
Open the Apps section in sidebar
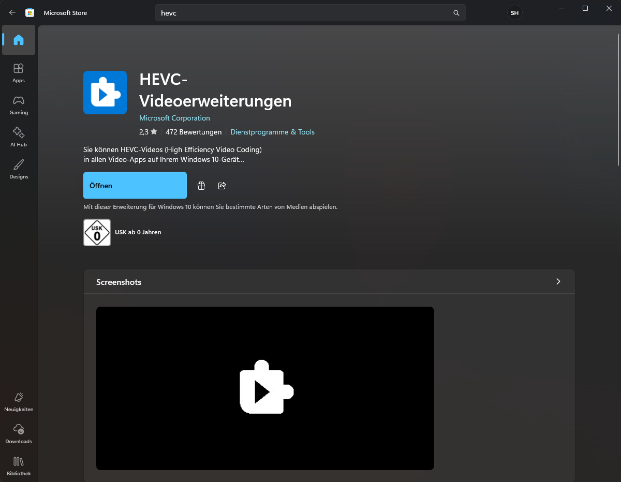click(x=19, y=73)
